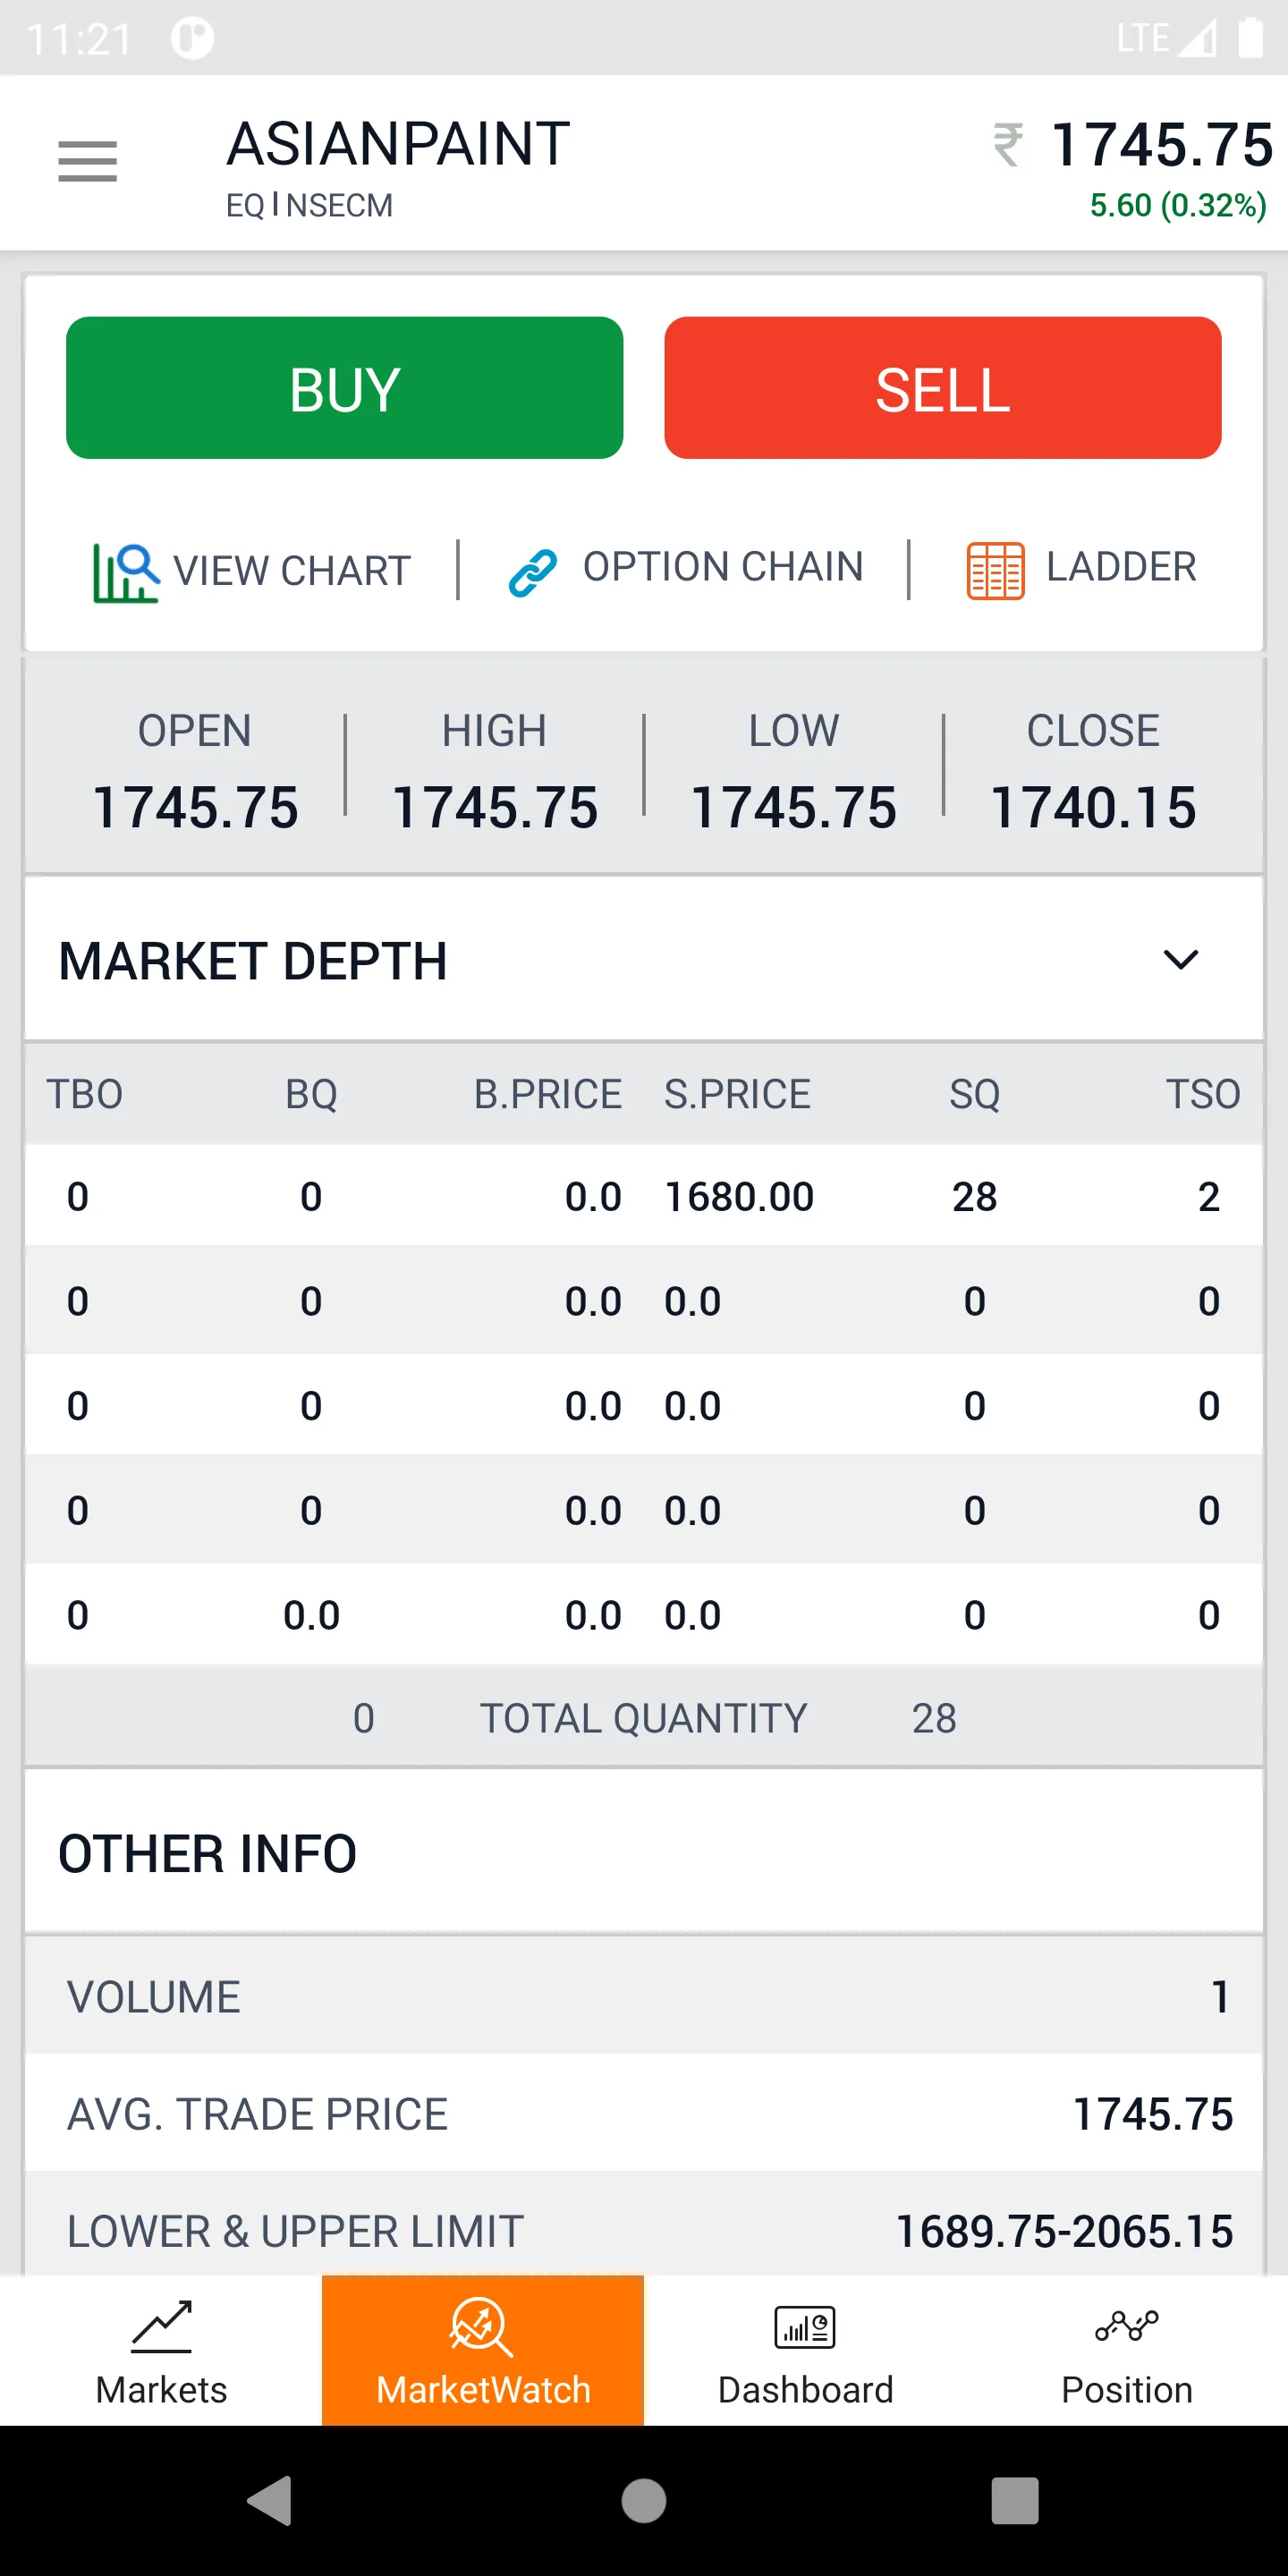This screenshot has width=1288, height=2576.
Task: Tap the Option Chain link icon
Action: tap(533, 572)
